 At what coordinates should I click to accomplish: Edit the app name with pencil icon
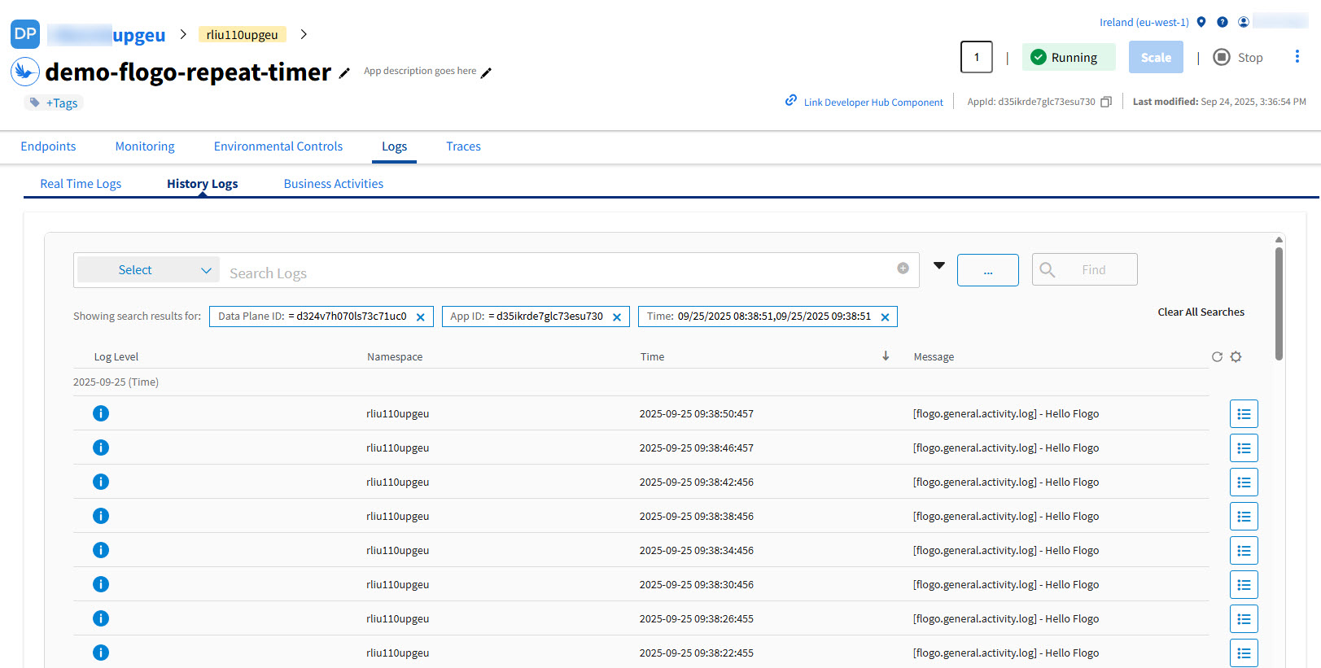344,73
